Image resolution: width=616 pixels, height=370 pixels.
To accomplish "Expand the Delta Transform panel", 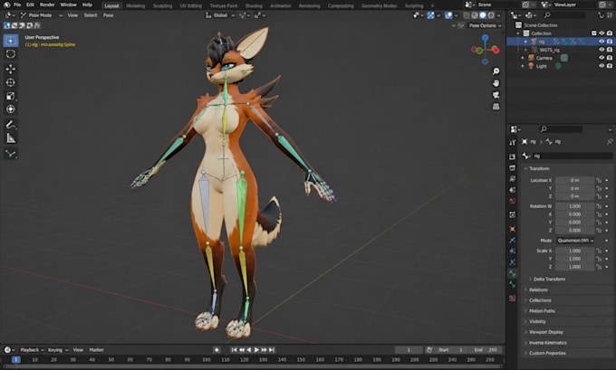I will pos(549,279).
